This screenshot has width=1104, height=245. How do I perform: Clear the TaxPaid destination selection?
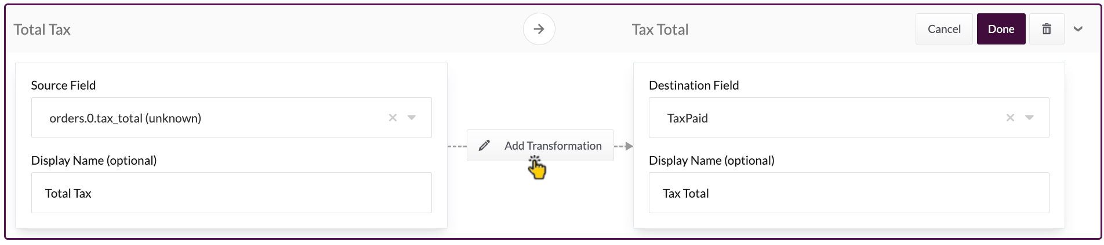click(1010, 118)
